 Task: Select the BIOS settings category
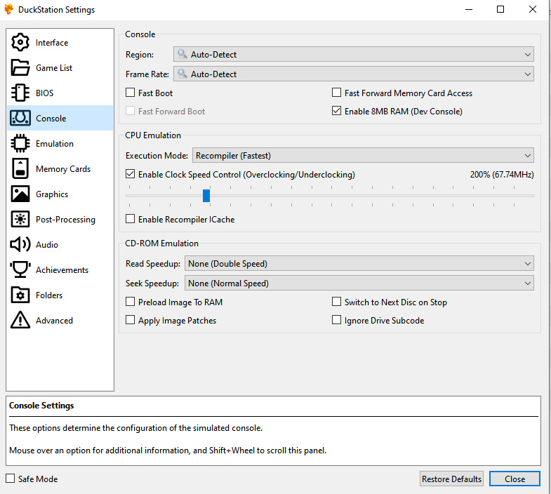60,93
